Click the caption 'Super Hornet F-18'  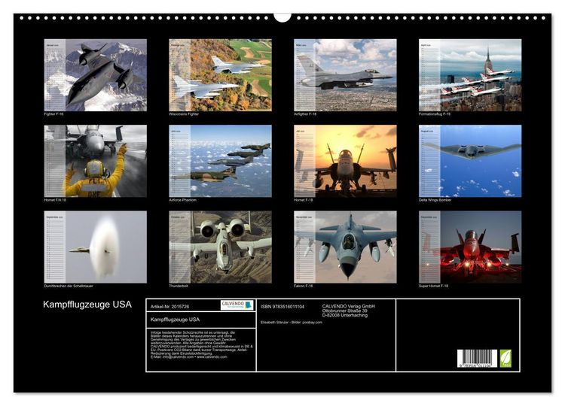coord(433,286)
